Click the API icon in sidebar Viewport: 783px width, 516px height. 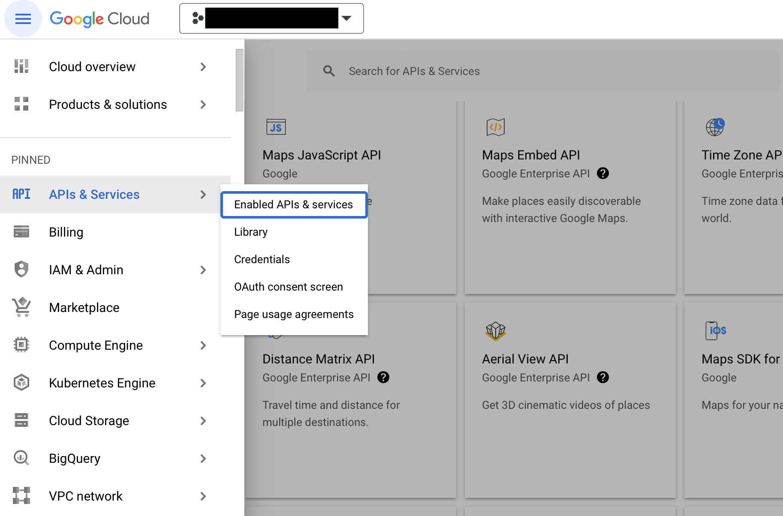pos(21,194)
